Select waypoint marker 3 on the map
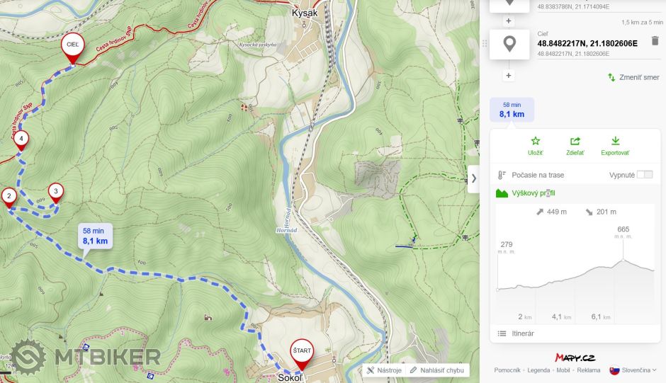This screenshot has width=666, height=383. [x=56, y=193]
